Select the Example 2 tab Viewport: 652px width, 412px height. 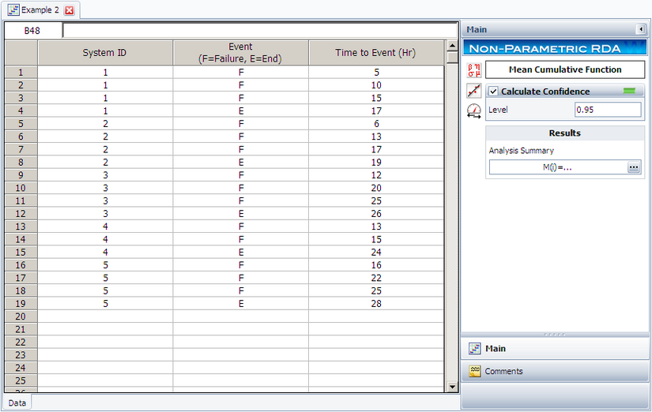pos(40,9)
